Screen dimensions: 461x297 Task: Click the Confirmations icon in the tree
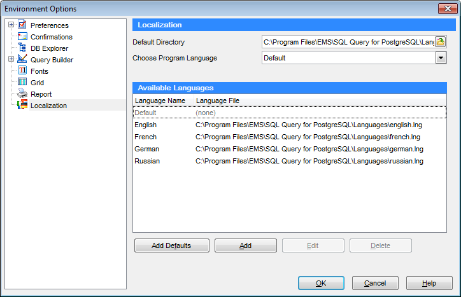coord(22,37)
